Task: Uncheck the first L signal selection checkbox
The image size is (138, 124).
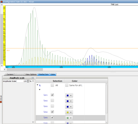Action: coord(52,95)
